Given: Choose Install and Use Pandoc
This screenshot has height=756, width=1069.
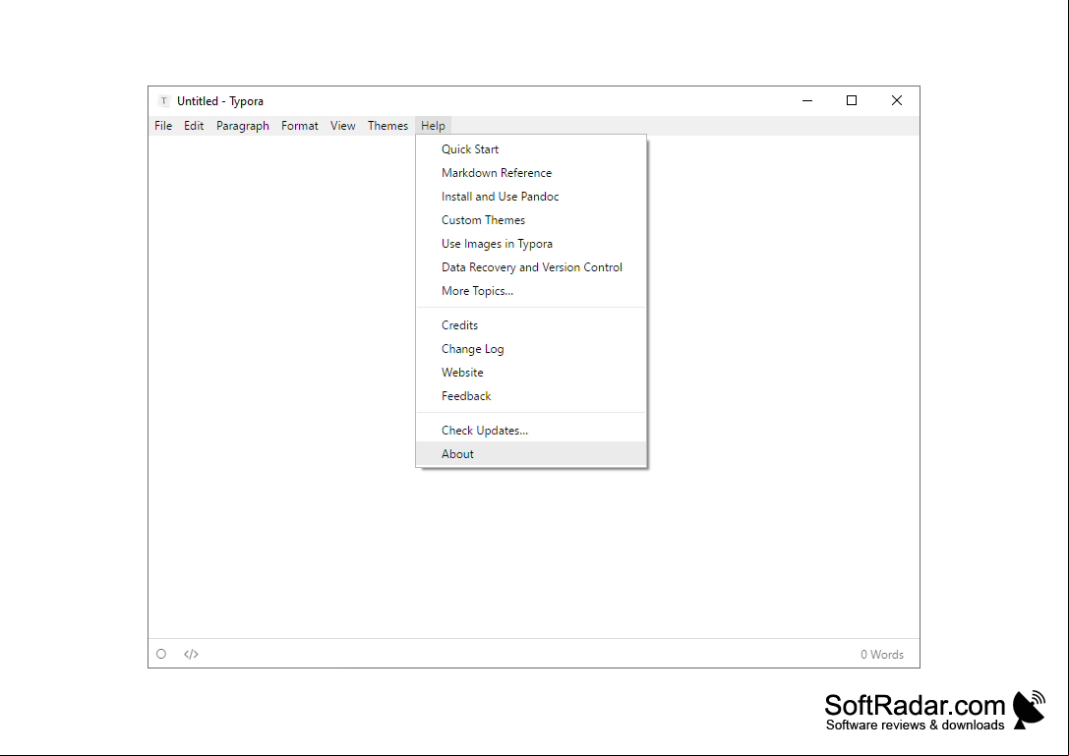Looking at the screenshot, I should point(531,197).
